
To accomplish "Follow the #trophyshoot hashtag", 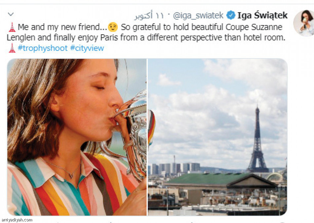I will click(43, 48).
